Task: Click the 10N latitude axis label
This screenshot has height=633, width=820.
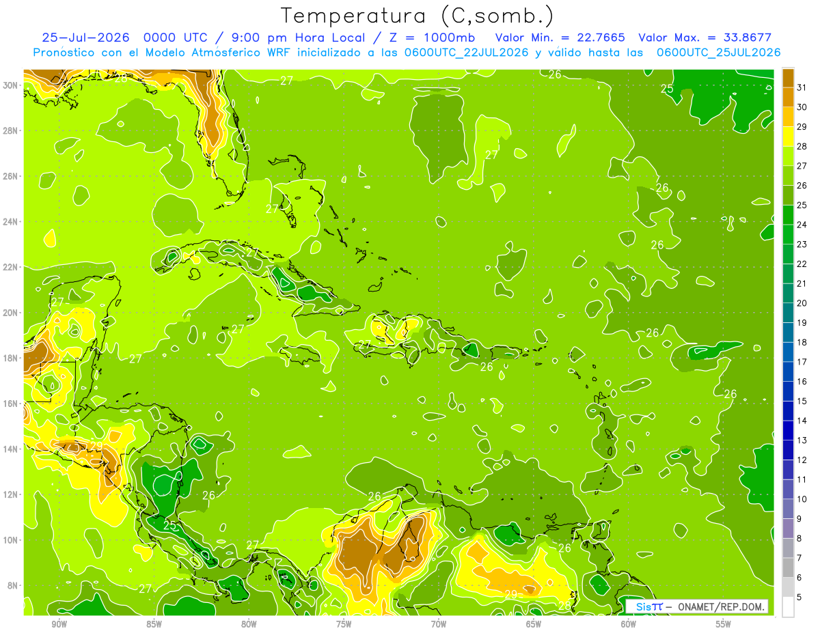Action: pyautogui.click(x=10, y=540)
